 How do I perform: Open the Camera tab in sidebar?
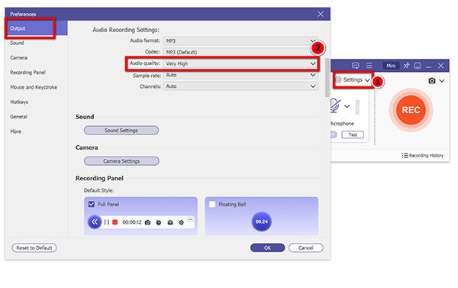tap(18, 57)
